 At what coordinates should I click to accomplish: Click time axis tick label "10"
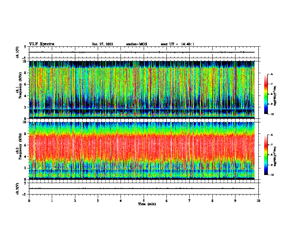(258, 201)
